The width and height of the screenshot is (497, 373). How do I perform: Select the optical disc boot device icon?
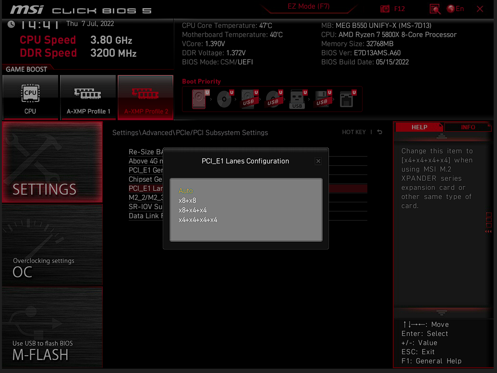click(224, 99)
